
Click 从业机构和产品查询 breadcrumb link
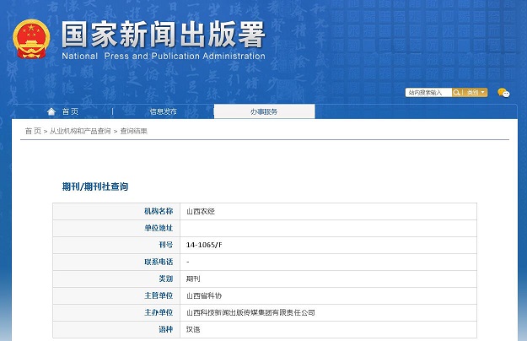[x=80, y=131]
